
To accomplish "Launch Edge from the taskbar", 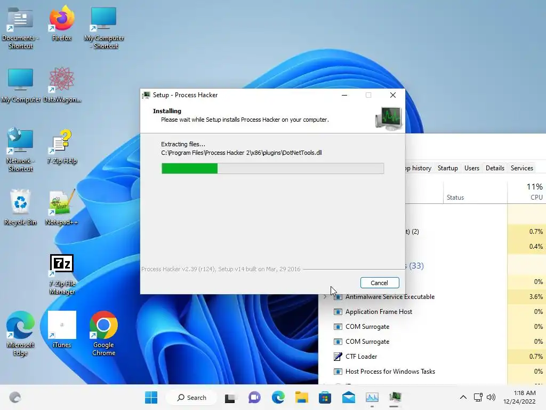I will point(278,397).
